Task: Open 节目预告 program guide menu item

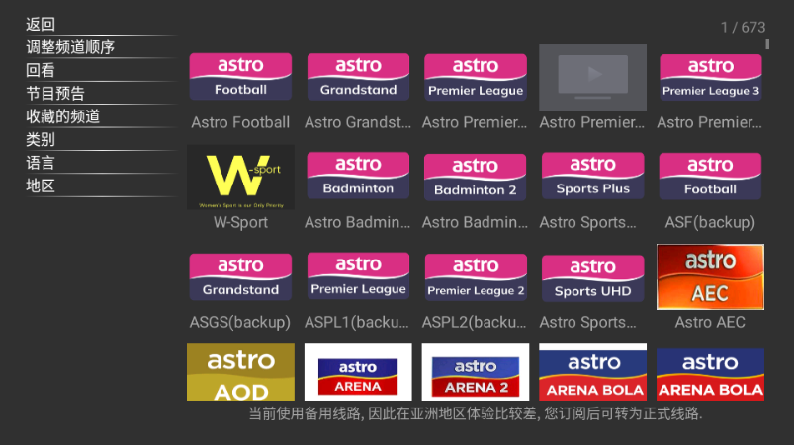Action: pyautogui.click(x=55, y=94)
